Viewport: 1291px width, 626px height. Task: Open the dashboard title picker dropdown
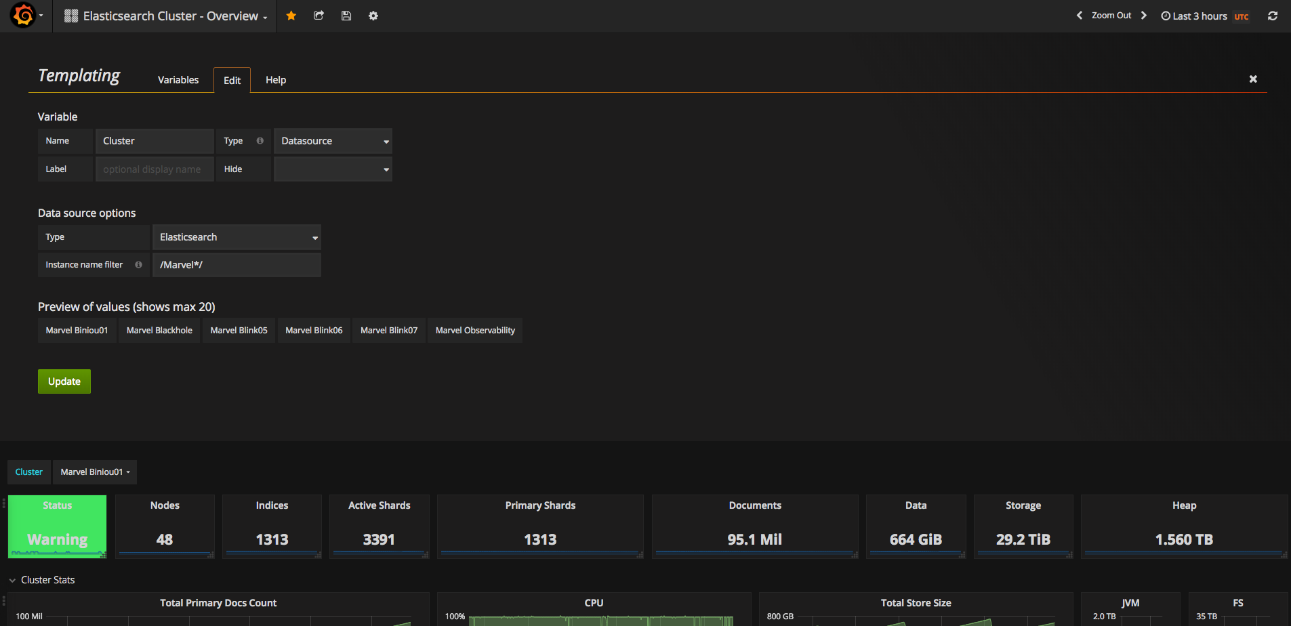[166, 16]
